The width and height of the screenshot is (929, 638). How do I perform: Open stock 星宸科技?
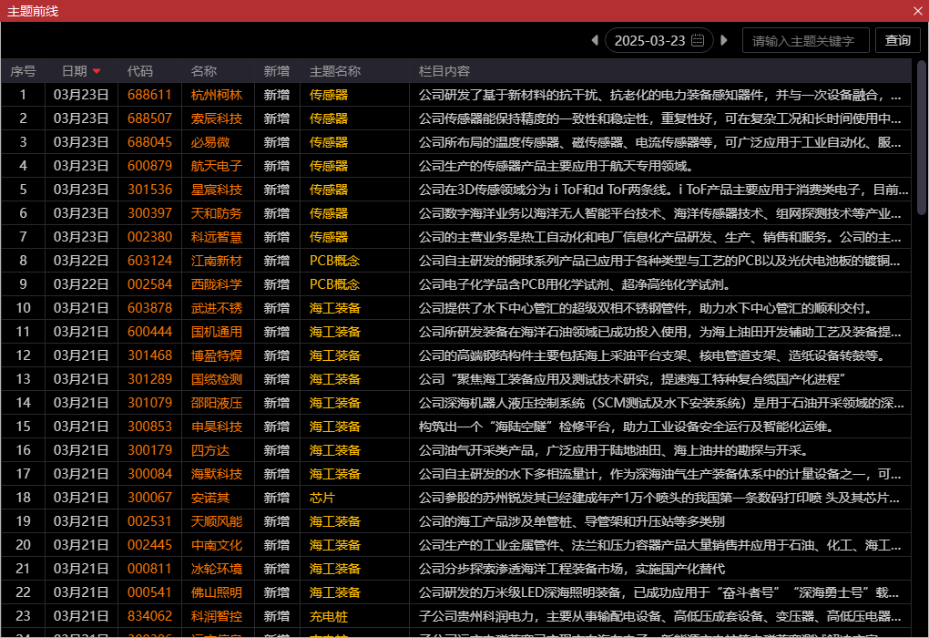click(x=216, y=190)
